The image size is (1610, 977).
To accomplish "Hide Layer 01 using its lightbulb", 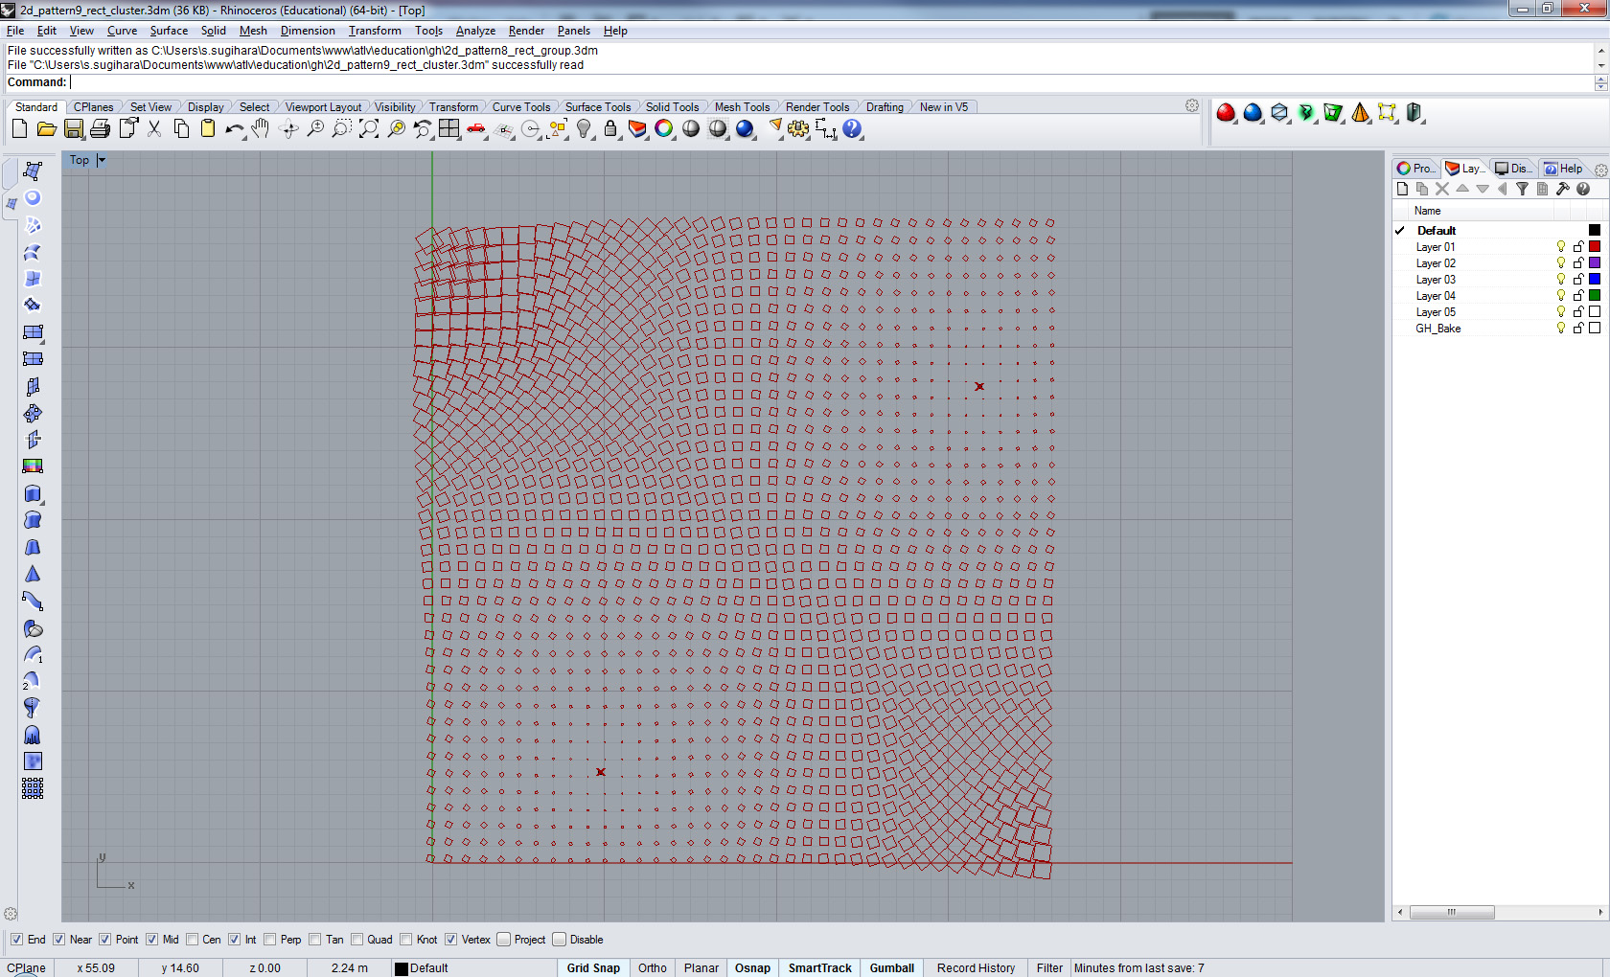I will click(1561, 247).
